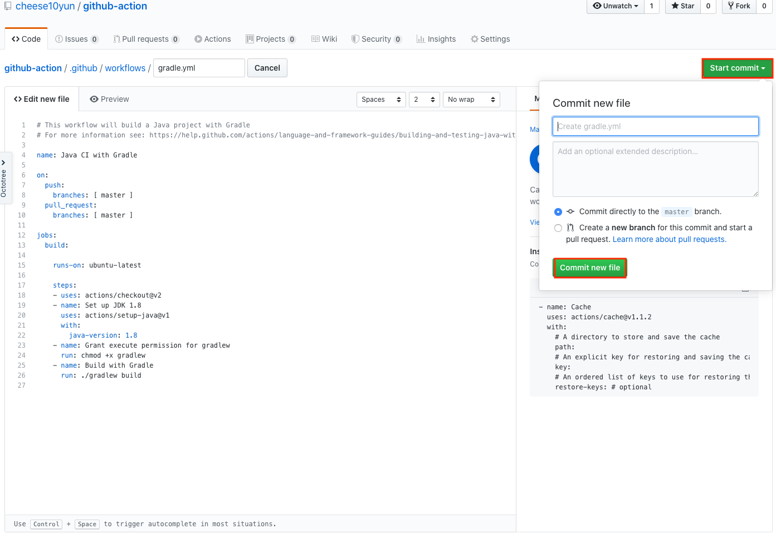Click the watchers count 1
Viewport: 776px width, 539px height.
pyautogui.click(x=652, y=6)
